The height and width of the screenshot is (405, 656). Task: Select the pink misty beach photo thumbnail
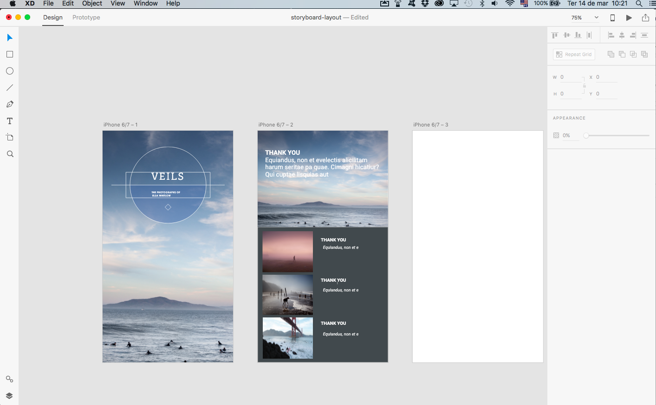coord(288,252)
